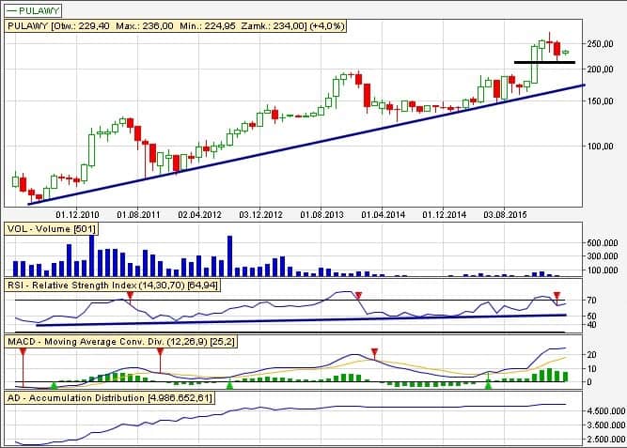This screenshot has width=627, height=448.
Task: Click the rightmost red marker in MACD panel
Action: (375, 352)
